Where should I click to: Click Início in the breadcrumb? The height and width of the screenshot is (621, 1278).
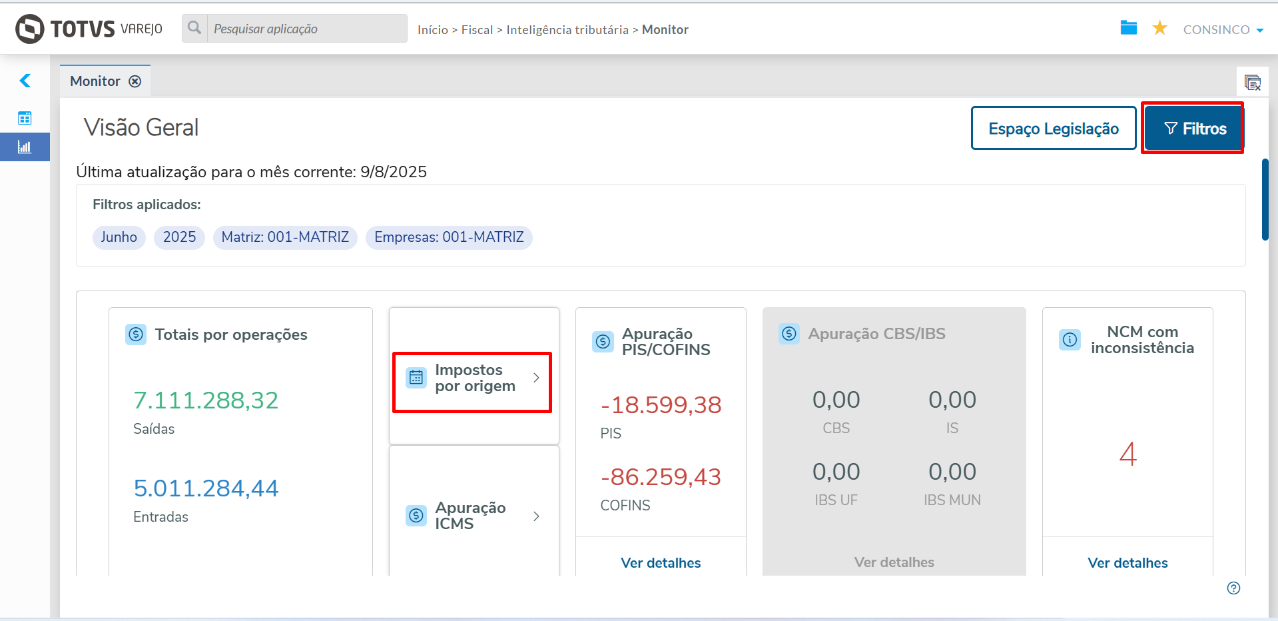(433, 29)
